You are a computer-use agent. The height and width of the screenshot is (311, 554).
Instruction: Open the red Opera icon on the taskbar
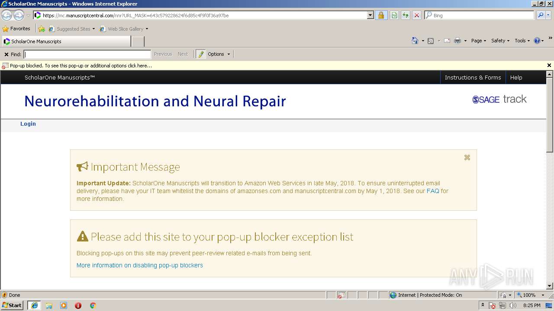[x=78, y=305]
